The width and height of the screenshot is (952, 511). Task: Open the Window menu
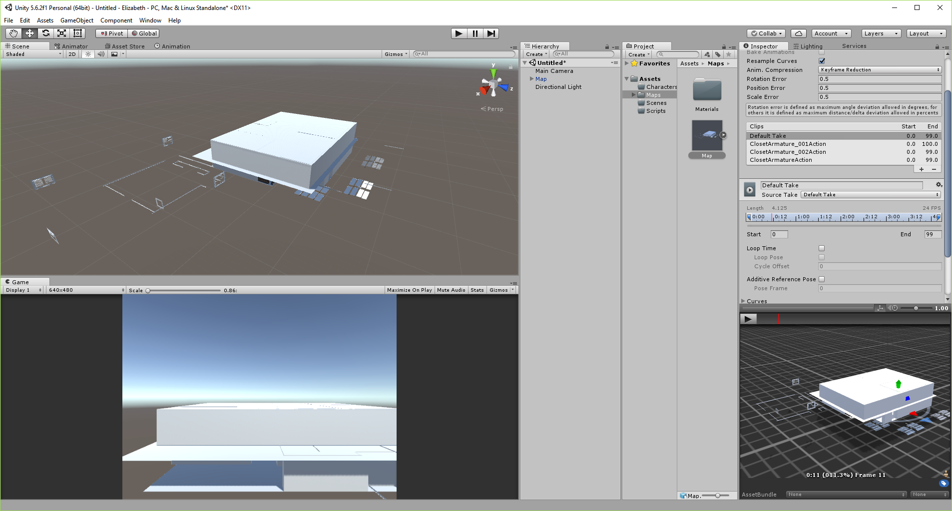click(x=150, y=20)
